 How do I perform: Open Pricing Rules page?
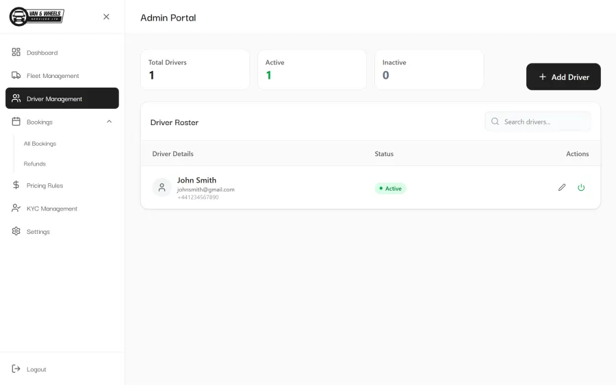(x=62, y=185)
